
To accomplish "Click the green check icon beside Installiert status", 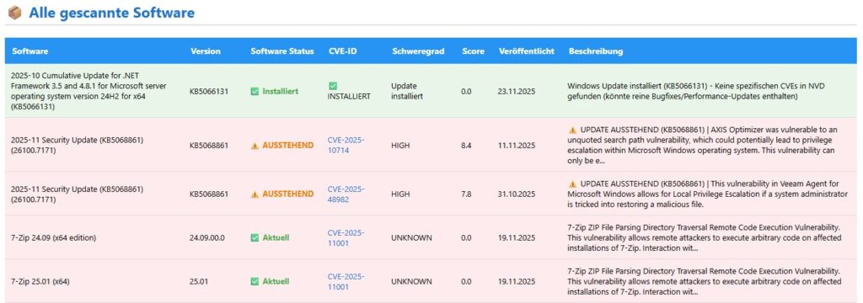I will (255, 91).
